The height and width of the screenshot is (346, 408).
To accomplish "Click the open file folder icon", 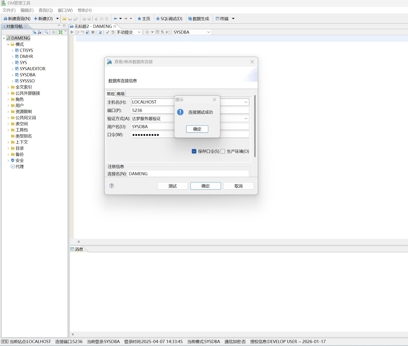I will (64, 19).
